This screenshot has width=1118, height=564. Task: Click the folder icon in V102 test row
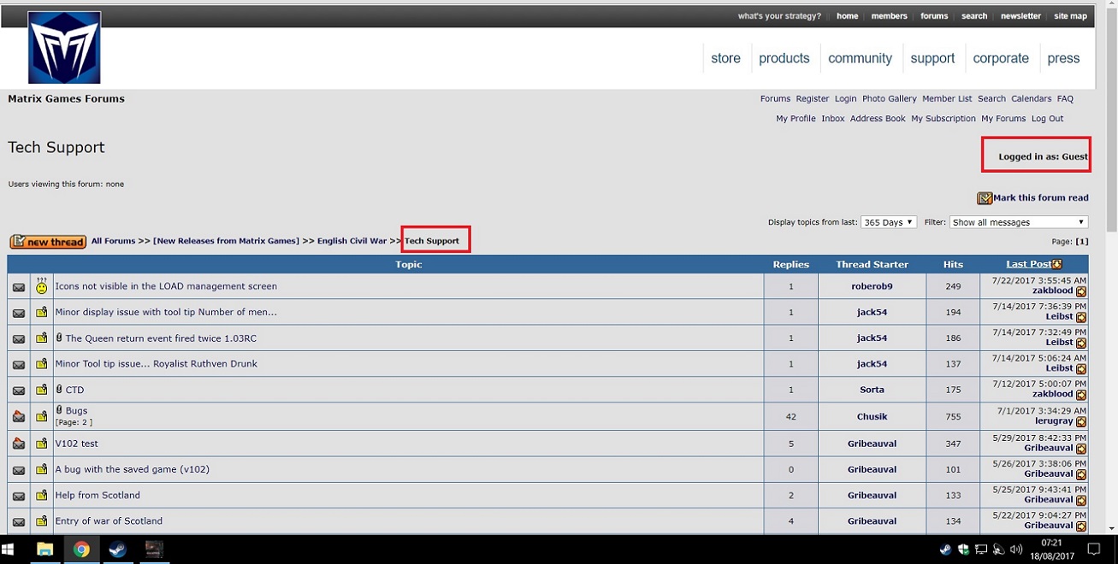pyautogui.click(x=41, y=444)
